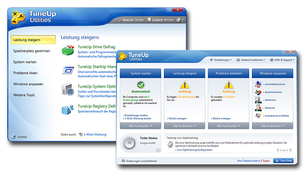
Task: Click the Anmeldebildschirm icon
Action: [258, 84]
